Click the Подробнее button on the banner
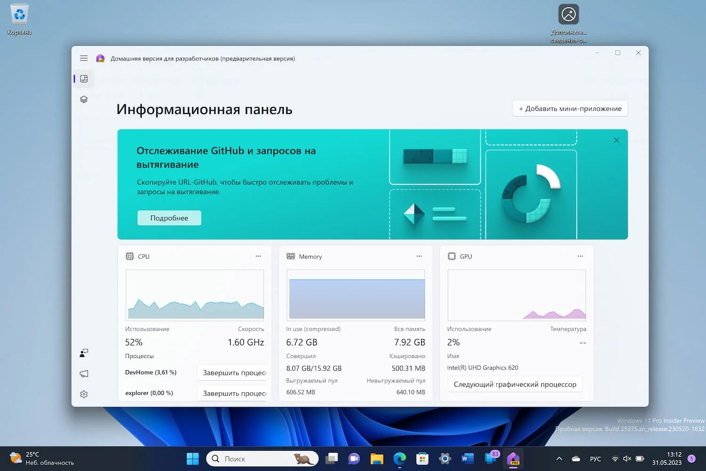 169,218
